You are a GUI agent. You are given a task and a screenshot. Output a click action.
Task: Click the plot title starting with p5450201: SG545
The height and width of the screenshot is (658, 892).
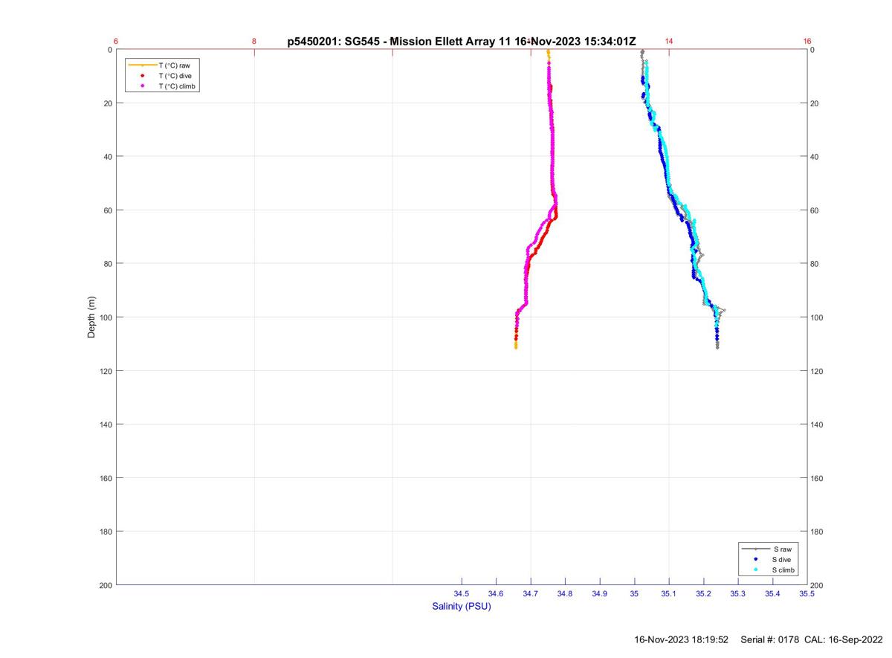[x=462, y=42]
